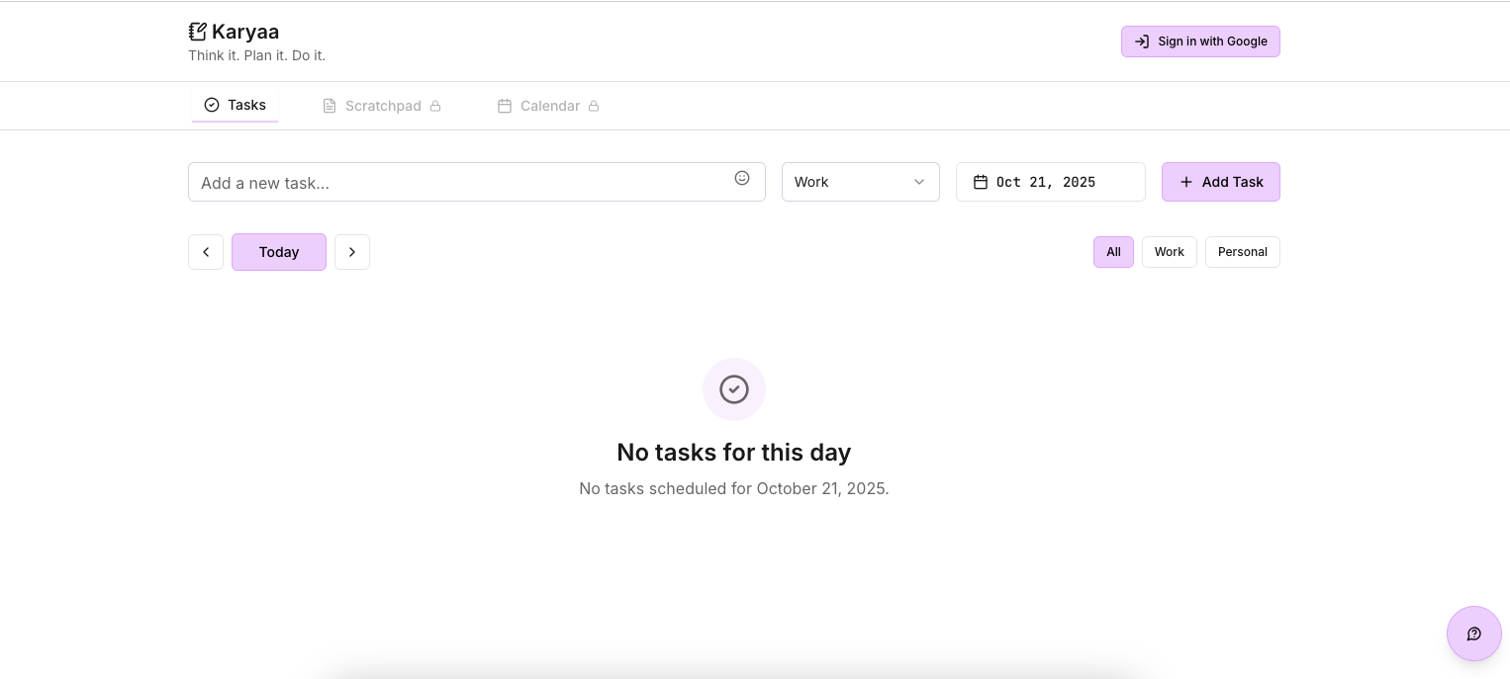
Task: Click "Think it. Plan it. Do it." tagline
Action: pyautogui.click(x=257, y=55)
